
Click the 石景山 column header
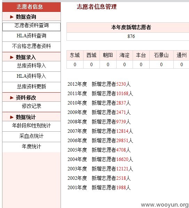161,55
